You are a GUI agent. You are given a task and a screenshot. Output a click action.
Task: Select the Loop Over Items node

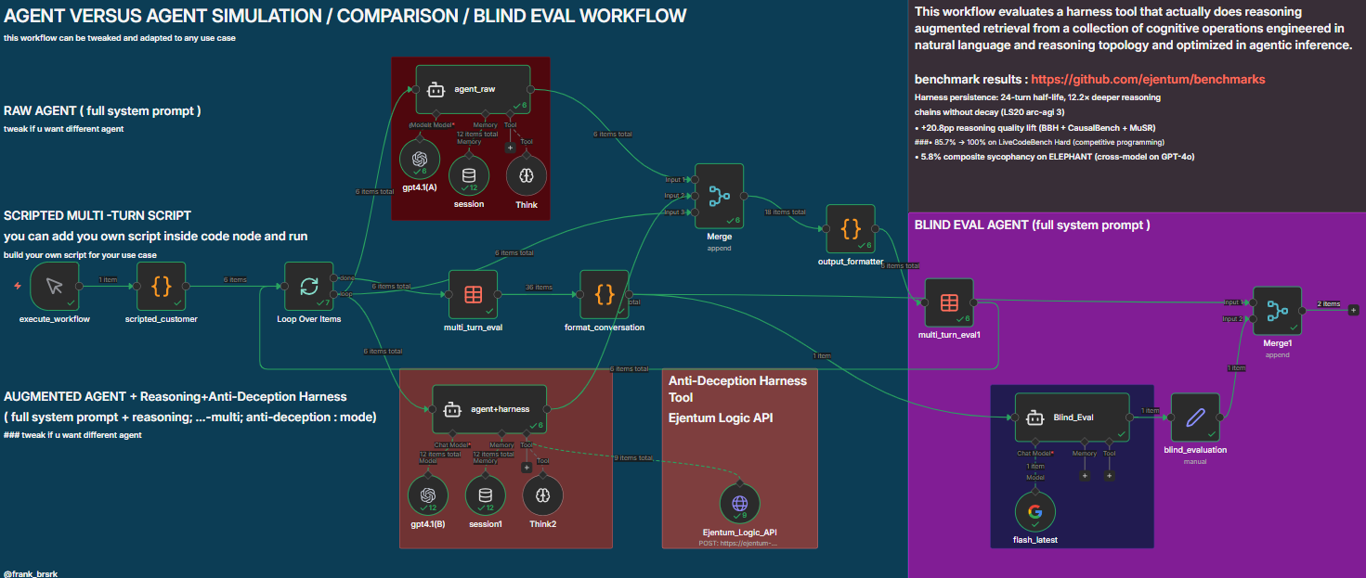pos(309,287)
